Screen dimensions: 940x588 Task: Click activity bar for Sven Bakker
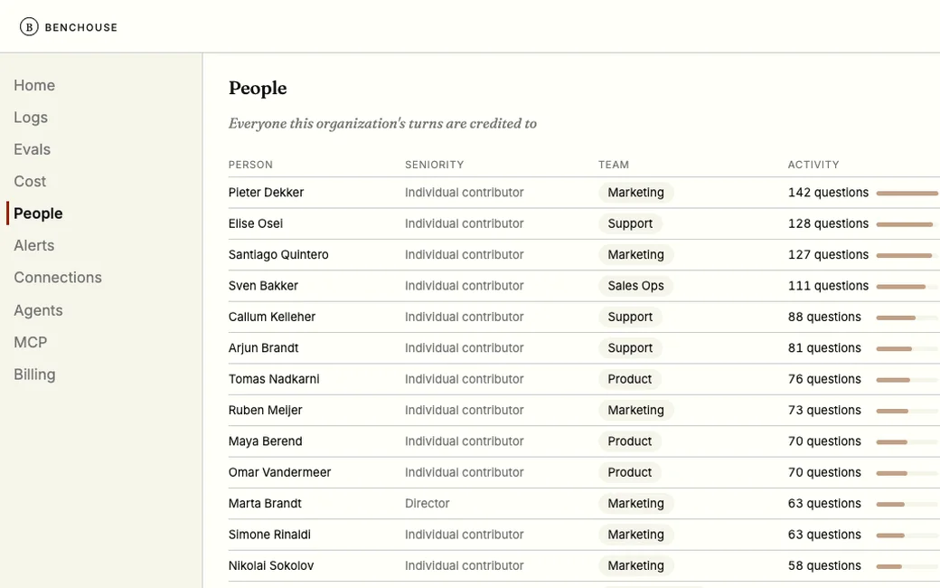click(x=907, y=287)
